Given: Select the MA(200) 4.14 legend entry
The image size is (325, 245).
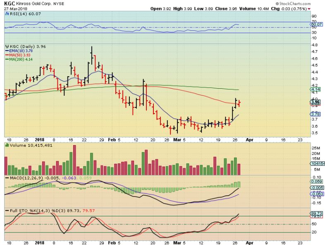Looking at the screenshot, I should tap(19, 59).
